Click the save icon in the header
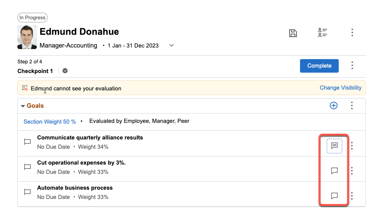This screenshot has width=372, height=209. pos(293,33)
